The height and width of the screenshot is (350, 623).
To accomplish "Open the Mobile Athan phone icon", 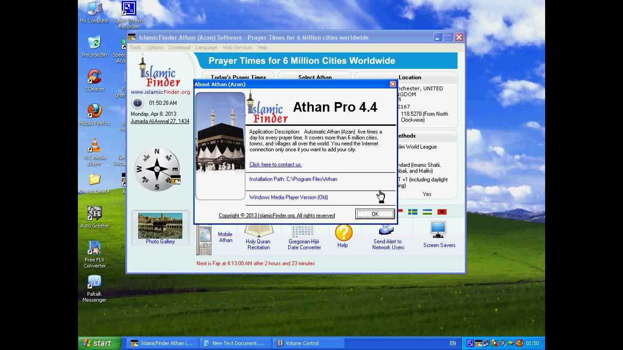I will 204,240.
